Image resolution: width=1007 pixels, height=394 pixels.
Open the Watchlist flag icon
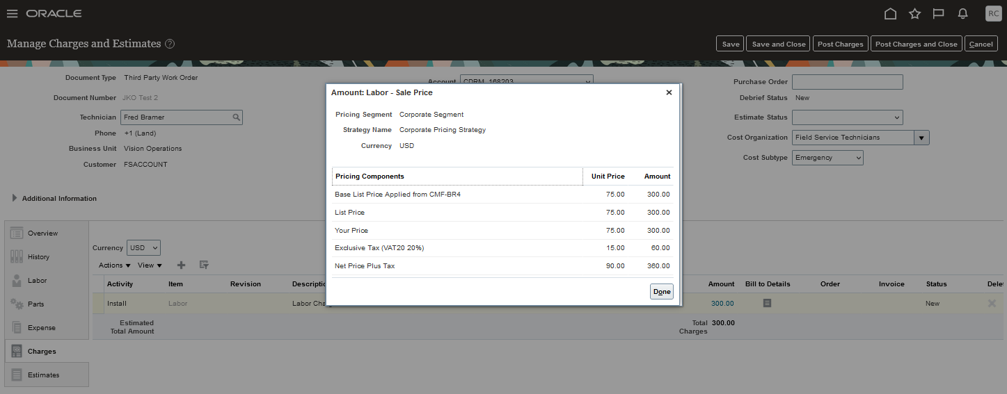pos(938,14)
